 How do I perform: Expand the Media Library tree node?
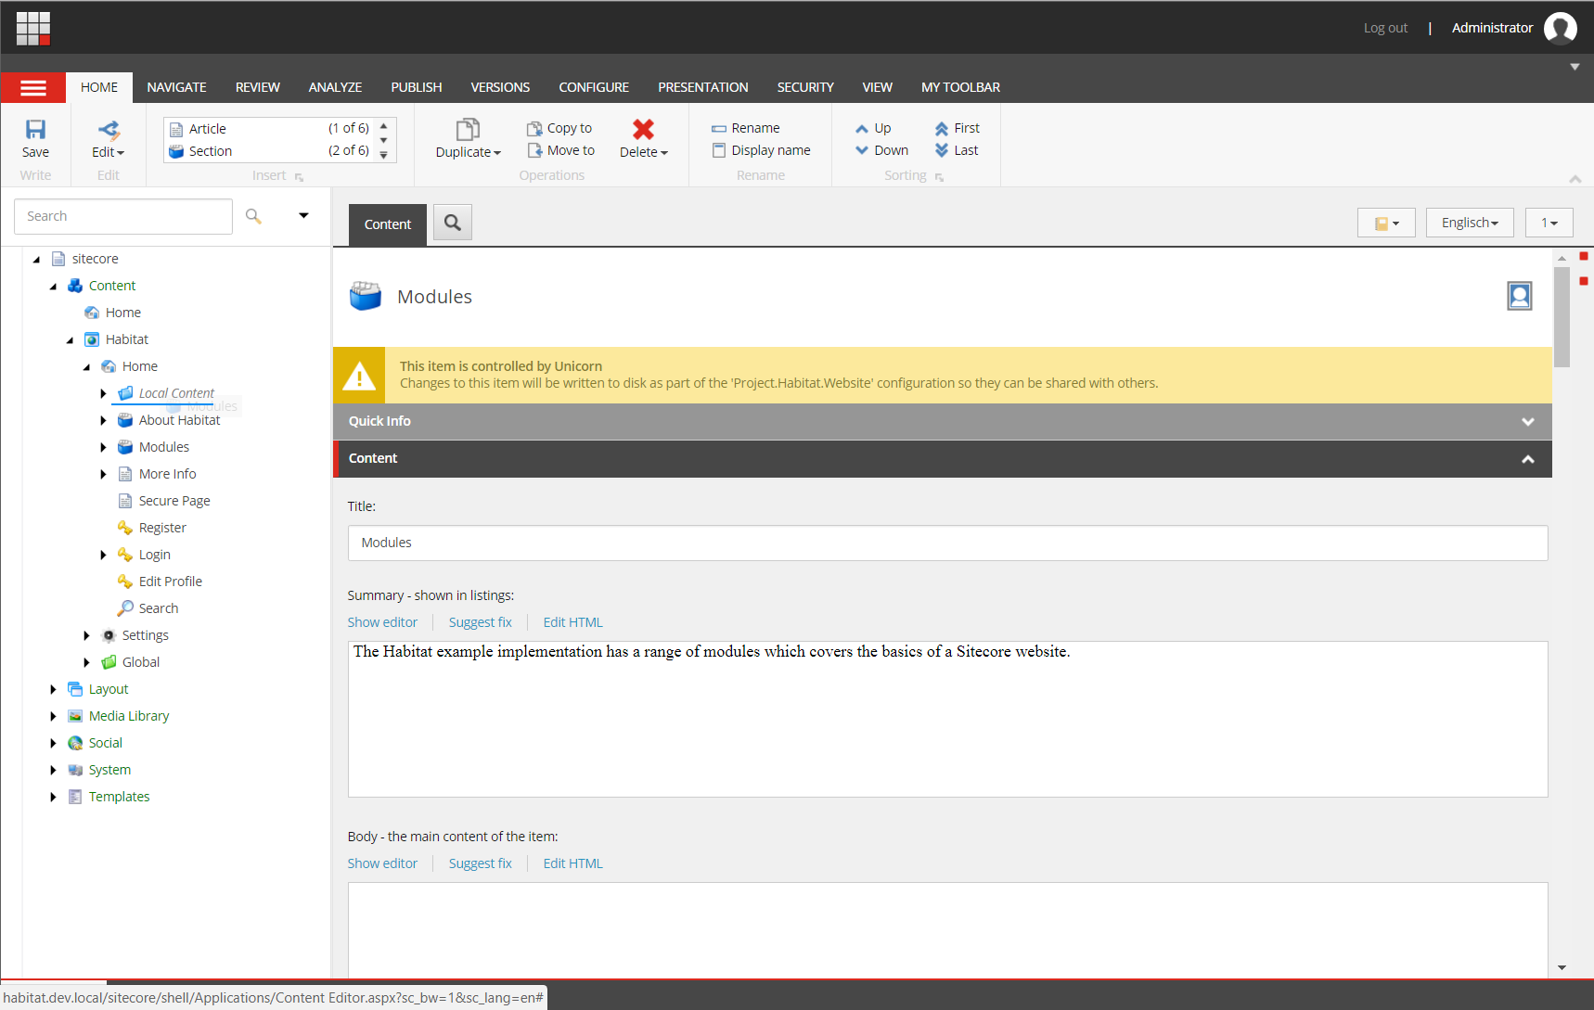[x=53, y=716]
